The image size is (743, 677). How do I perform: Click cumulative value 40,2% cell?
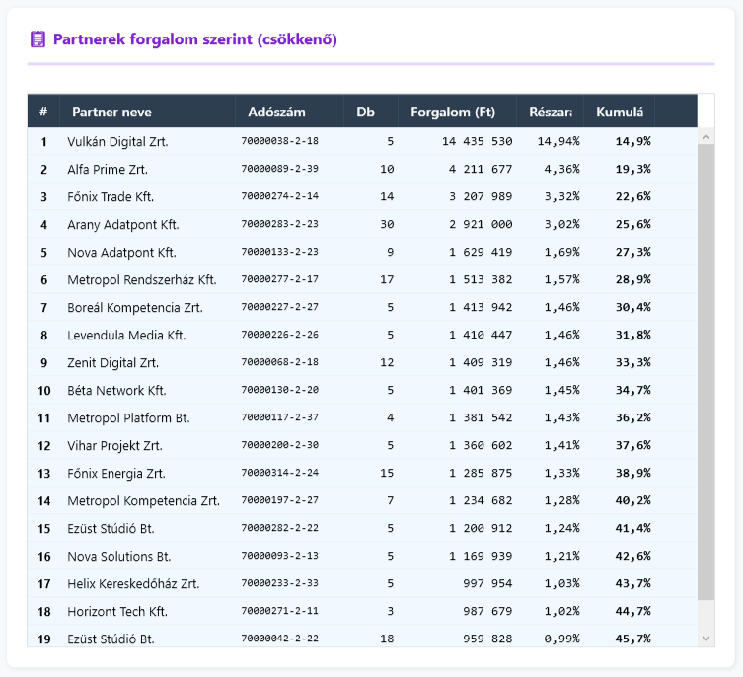pos(632,501)
